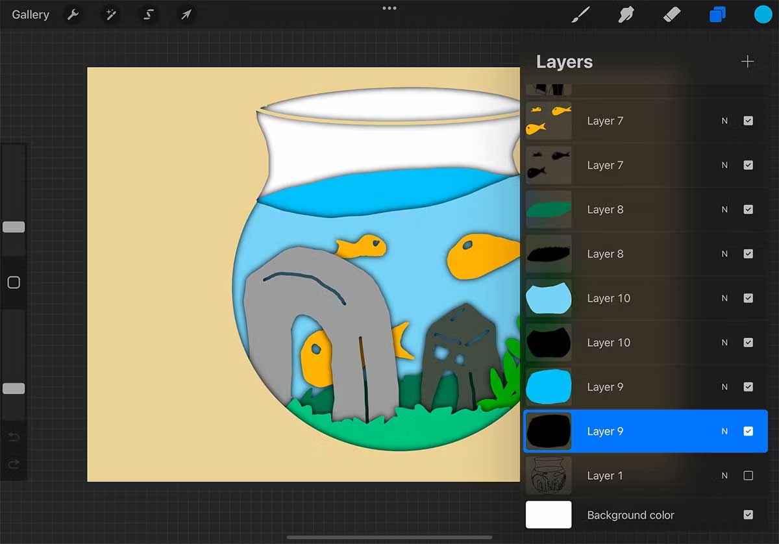Open the Brush library

581,14
